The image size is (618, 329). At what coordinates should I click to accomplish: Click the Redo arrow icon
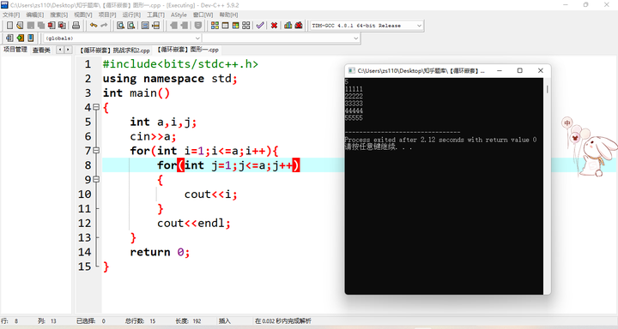pyautogui.click(x=104, y=25)
